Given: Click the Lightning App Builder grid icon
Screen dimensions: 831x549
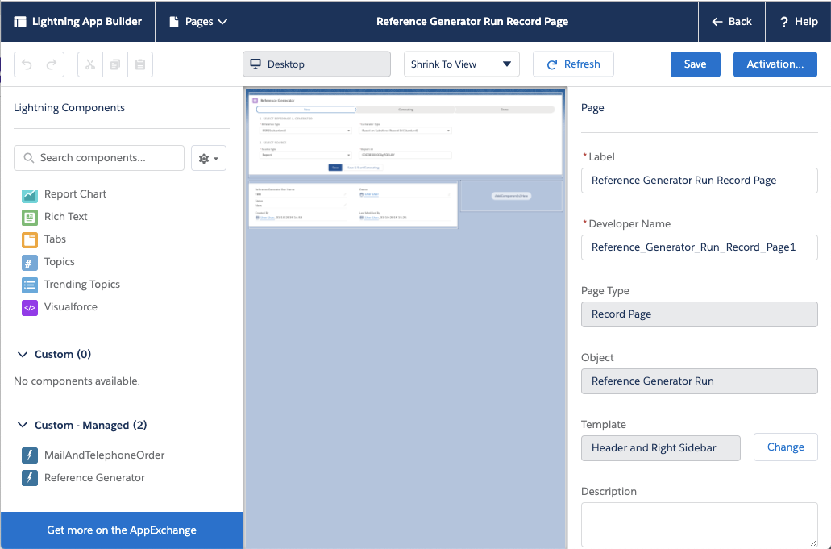Looking at the screenshot, I should [20, 21].
